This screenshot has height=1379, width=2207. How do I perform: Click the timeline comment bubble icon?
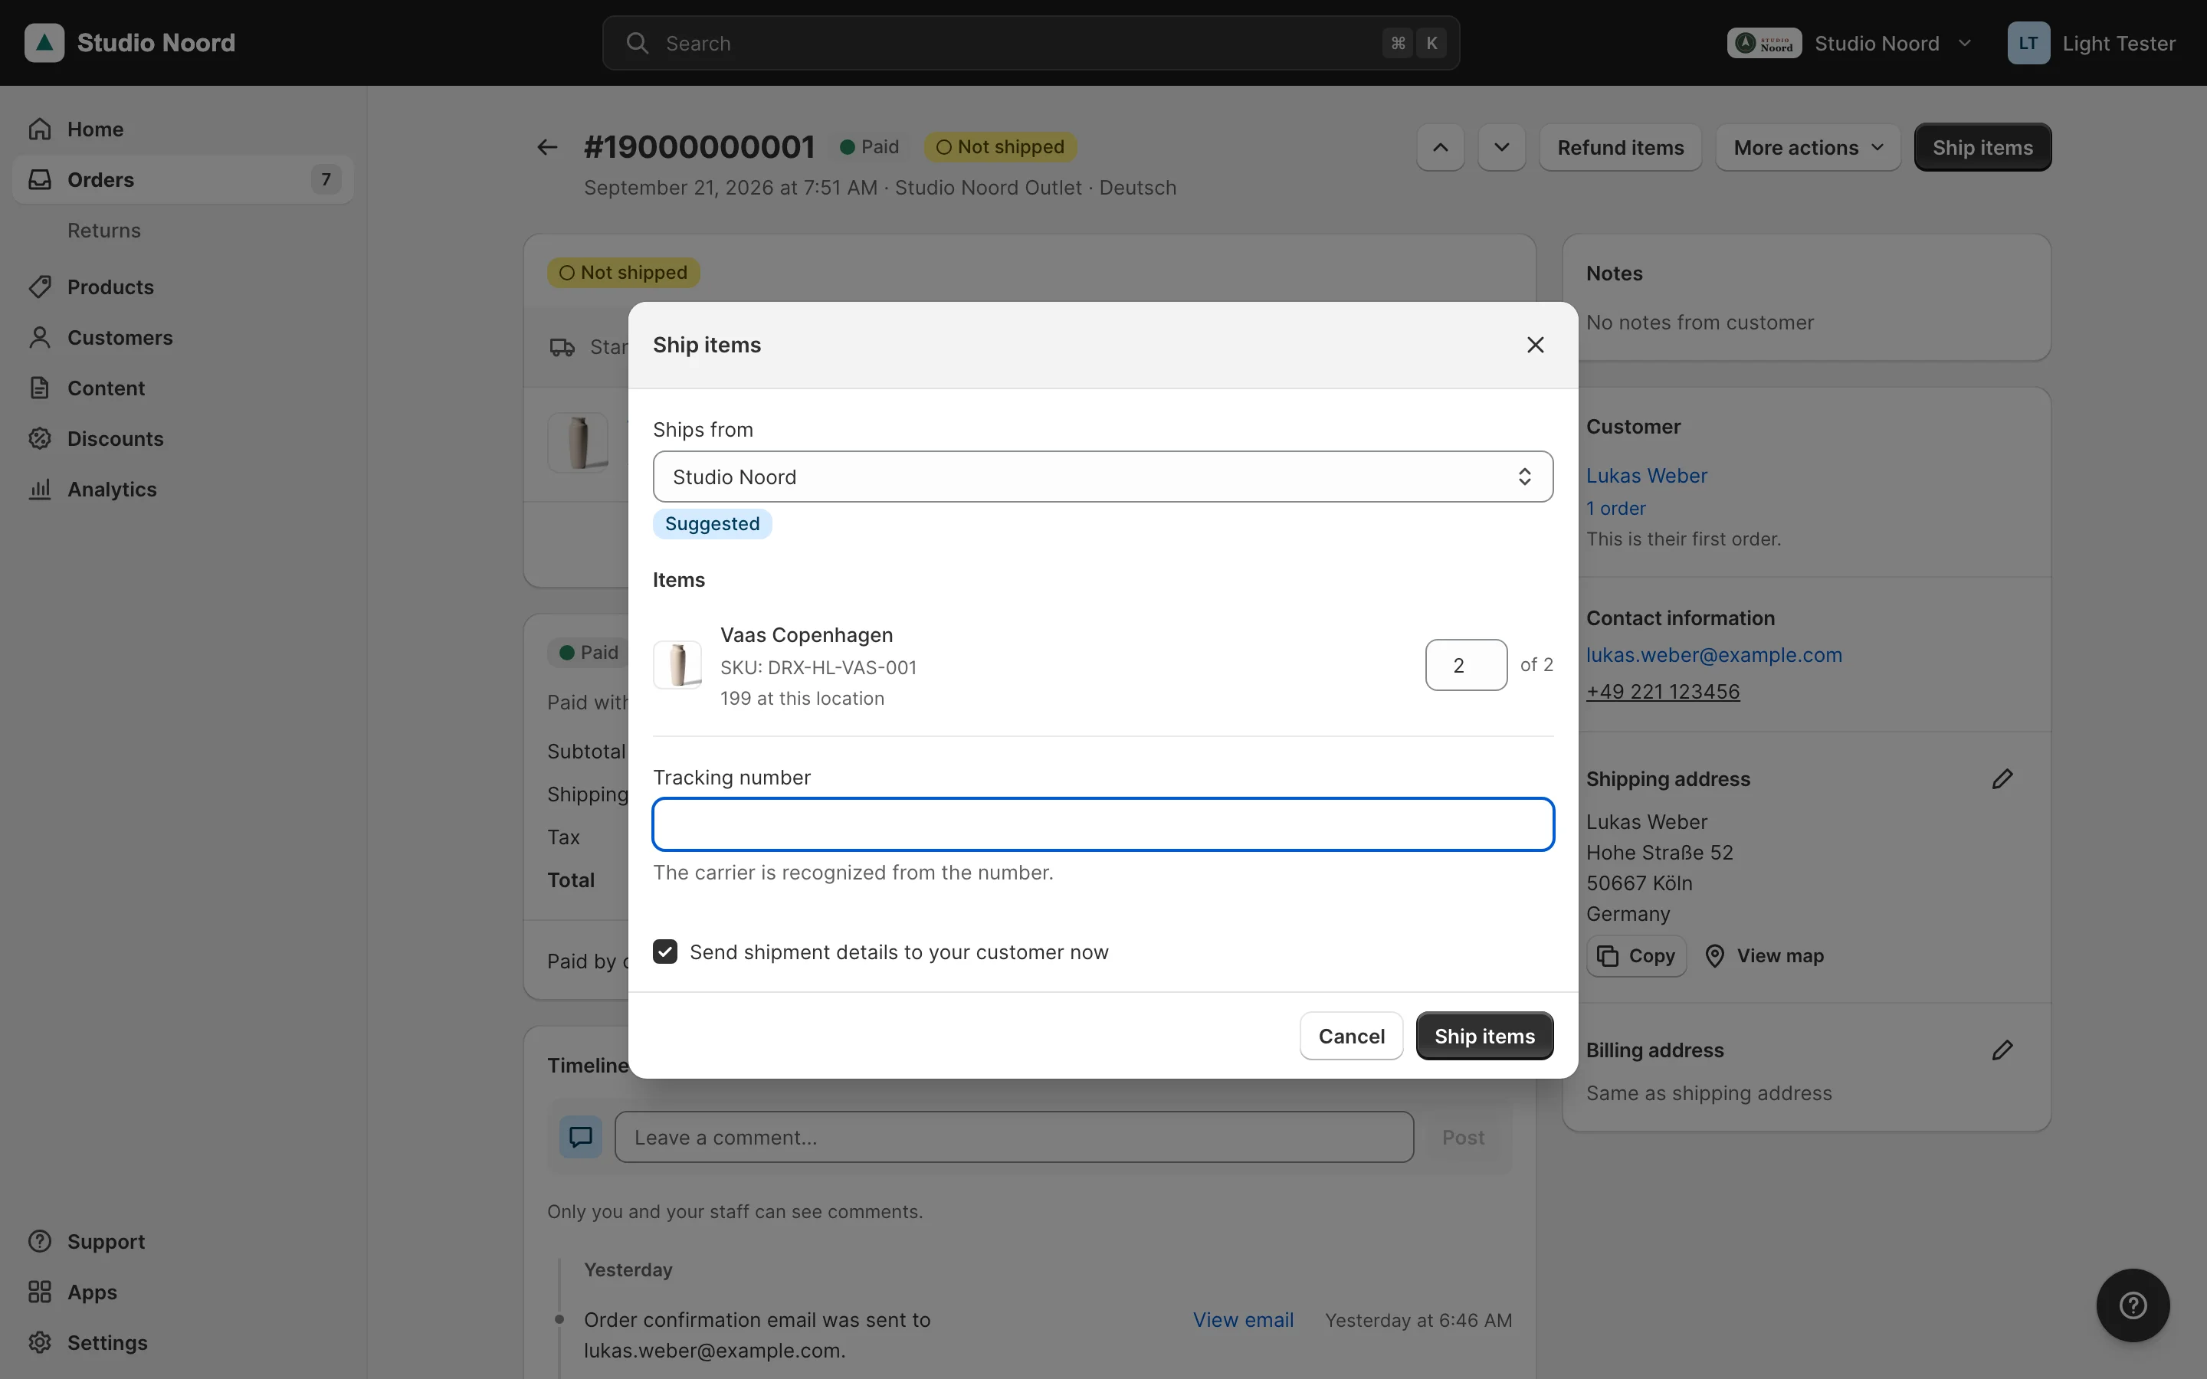pyautogui.click(x=581, y=1136)
